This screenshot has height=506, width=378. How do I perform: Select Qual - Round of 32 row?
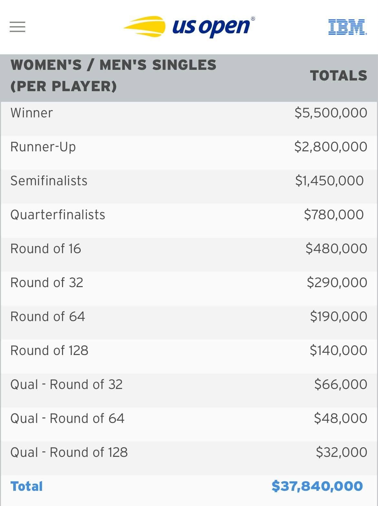pyautogui.click(x=189, y=384)
